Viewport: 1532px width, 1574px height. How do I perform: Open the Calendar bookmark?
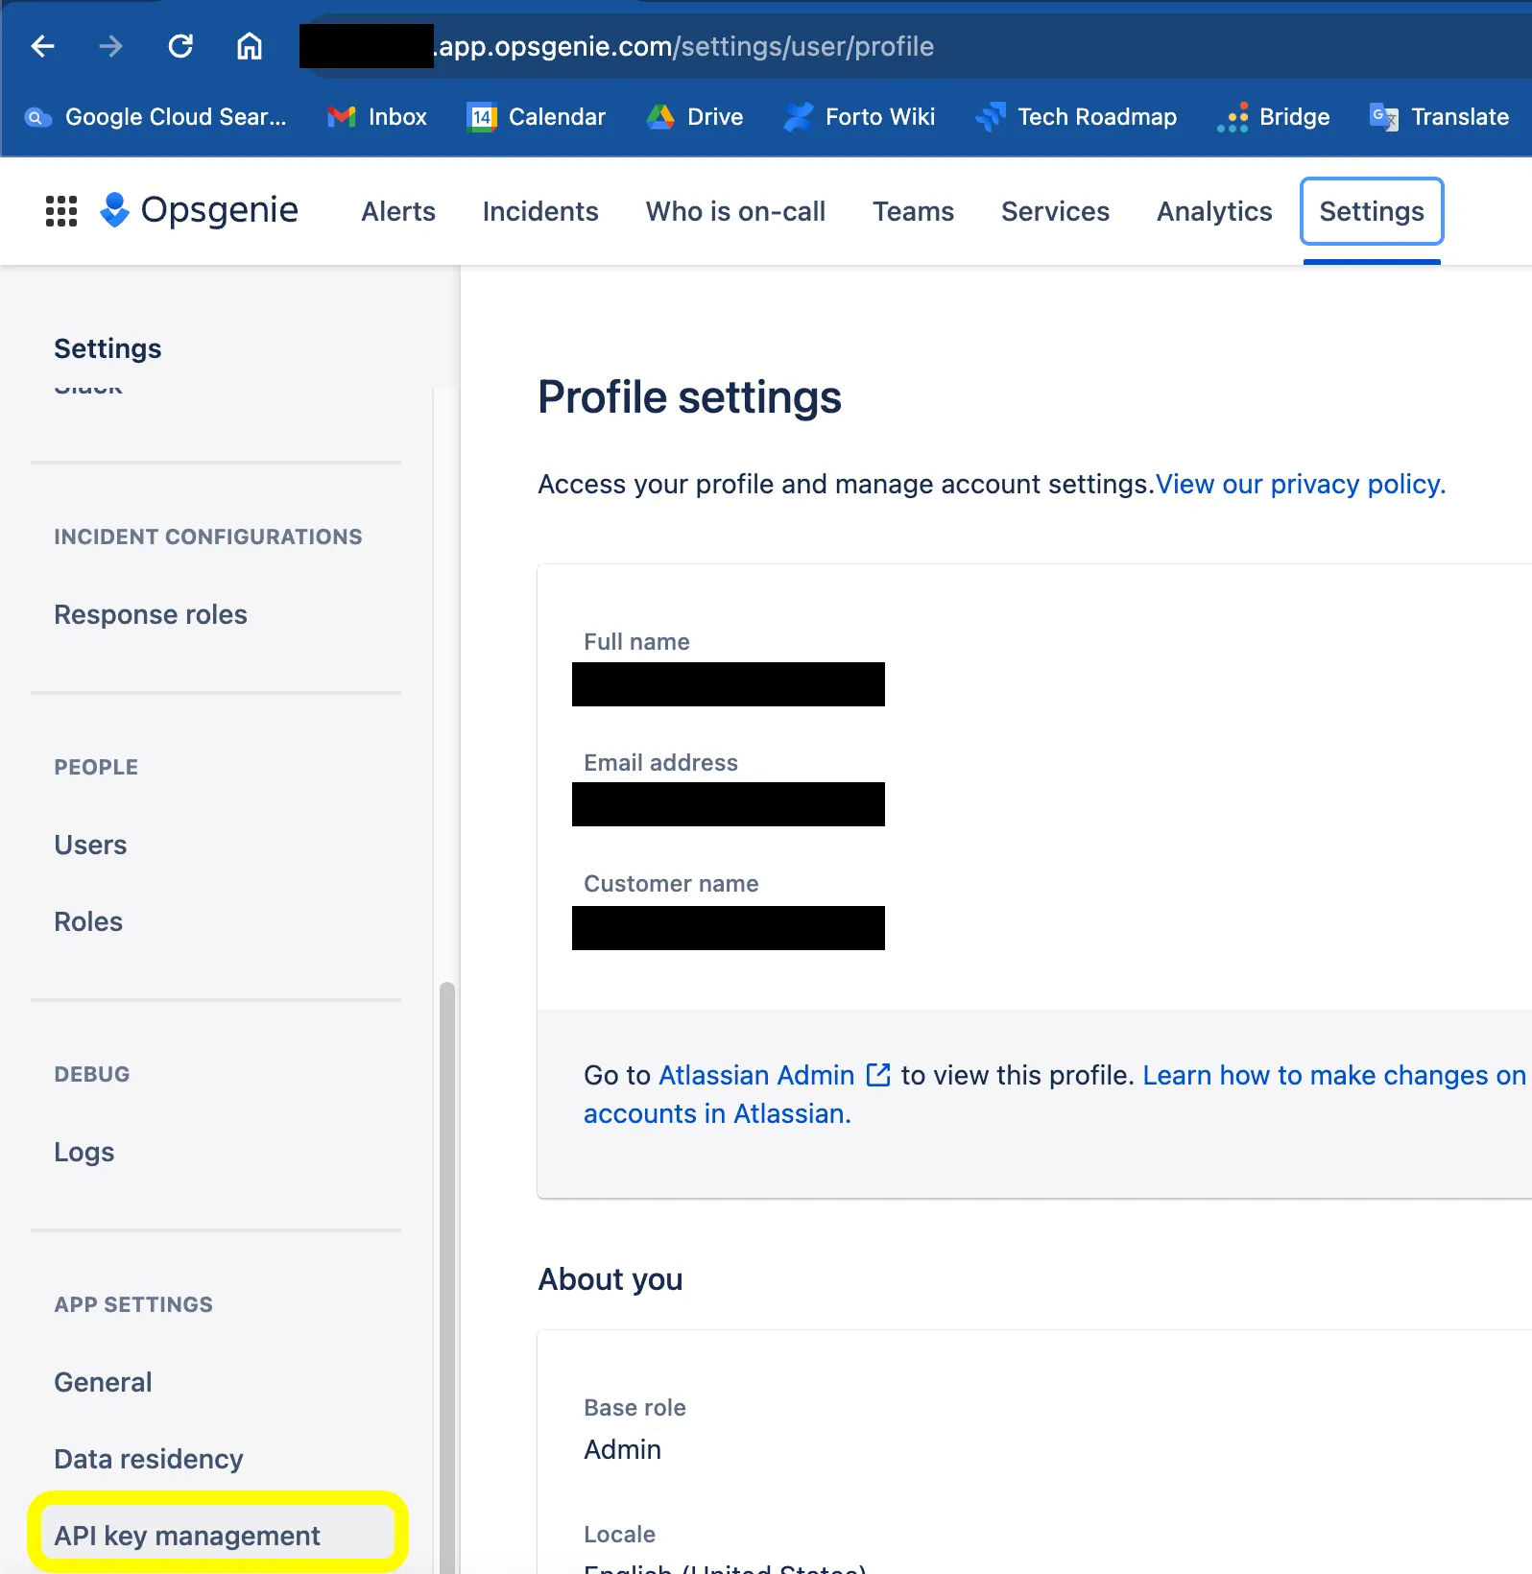coord(537,117)
